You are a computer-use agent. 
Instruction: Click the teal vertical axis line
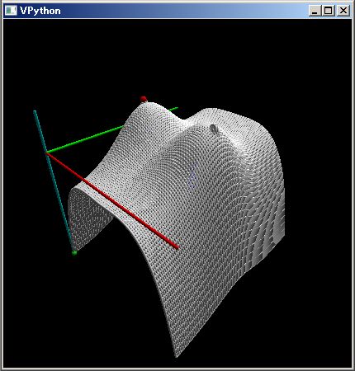pos(54,181)
